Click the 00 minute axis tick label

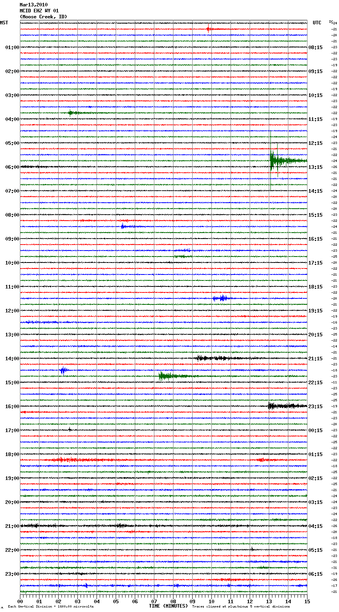[x=20, y=601]
